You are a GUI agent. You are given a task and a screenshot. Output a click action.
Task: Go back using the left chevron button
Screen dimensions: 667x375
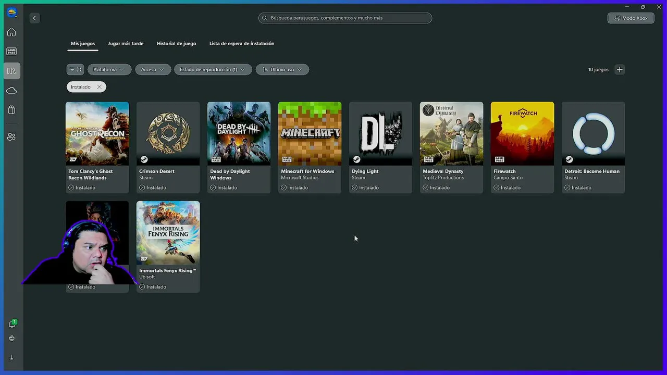point(34,18)
